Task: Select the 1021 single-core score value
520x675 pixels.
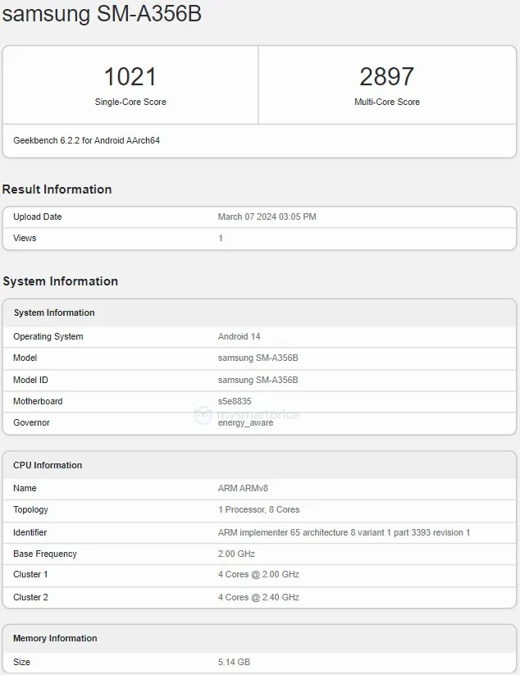Action: (130, 77)
